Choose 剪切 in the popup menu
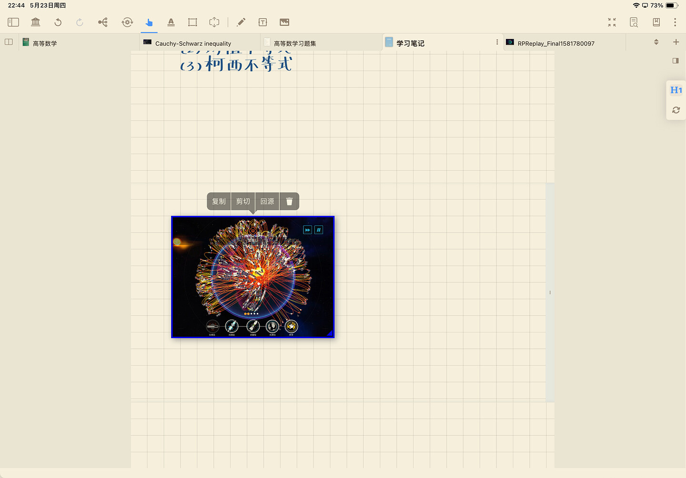Screen dimensions: 686x478 pyautogui.click(x=243, y=201)
